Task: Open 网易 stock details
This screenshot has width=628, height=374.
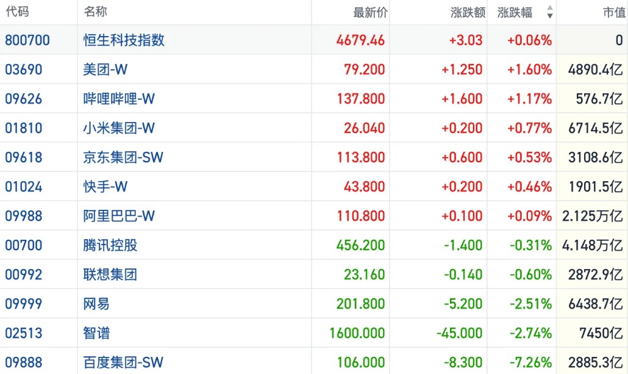Action: (x=96, y=303)
